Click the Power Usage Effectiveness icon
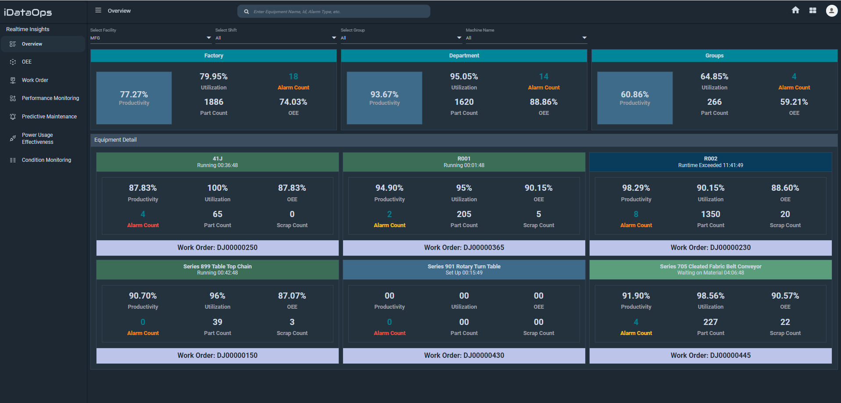The height and width of the screenshot is (403, 841). 13,139
